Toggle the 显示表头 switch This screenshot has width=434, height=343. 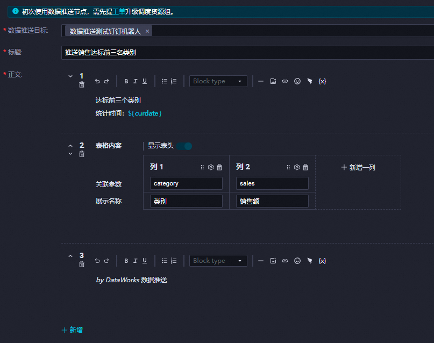click(x=184, y=146)
